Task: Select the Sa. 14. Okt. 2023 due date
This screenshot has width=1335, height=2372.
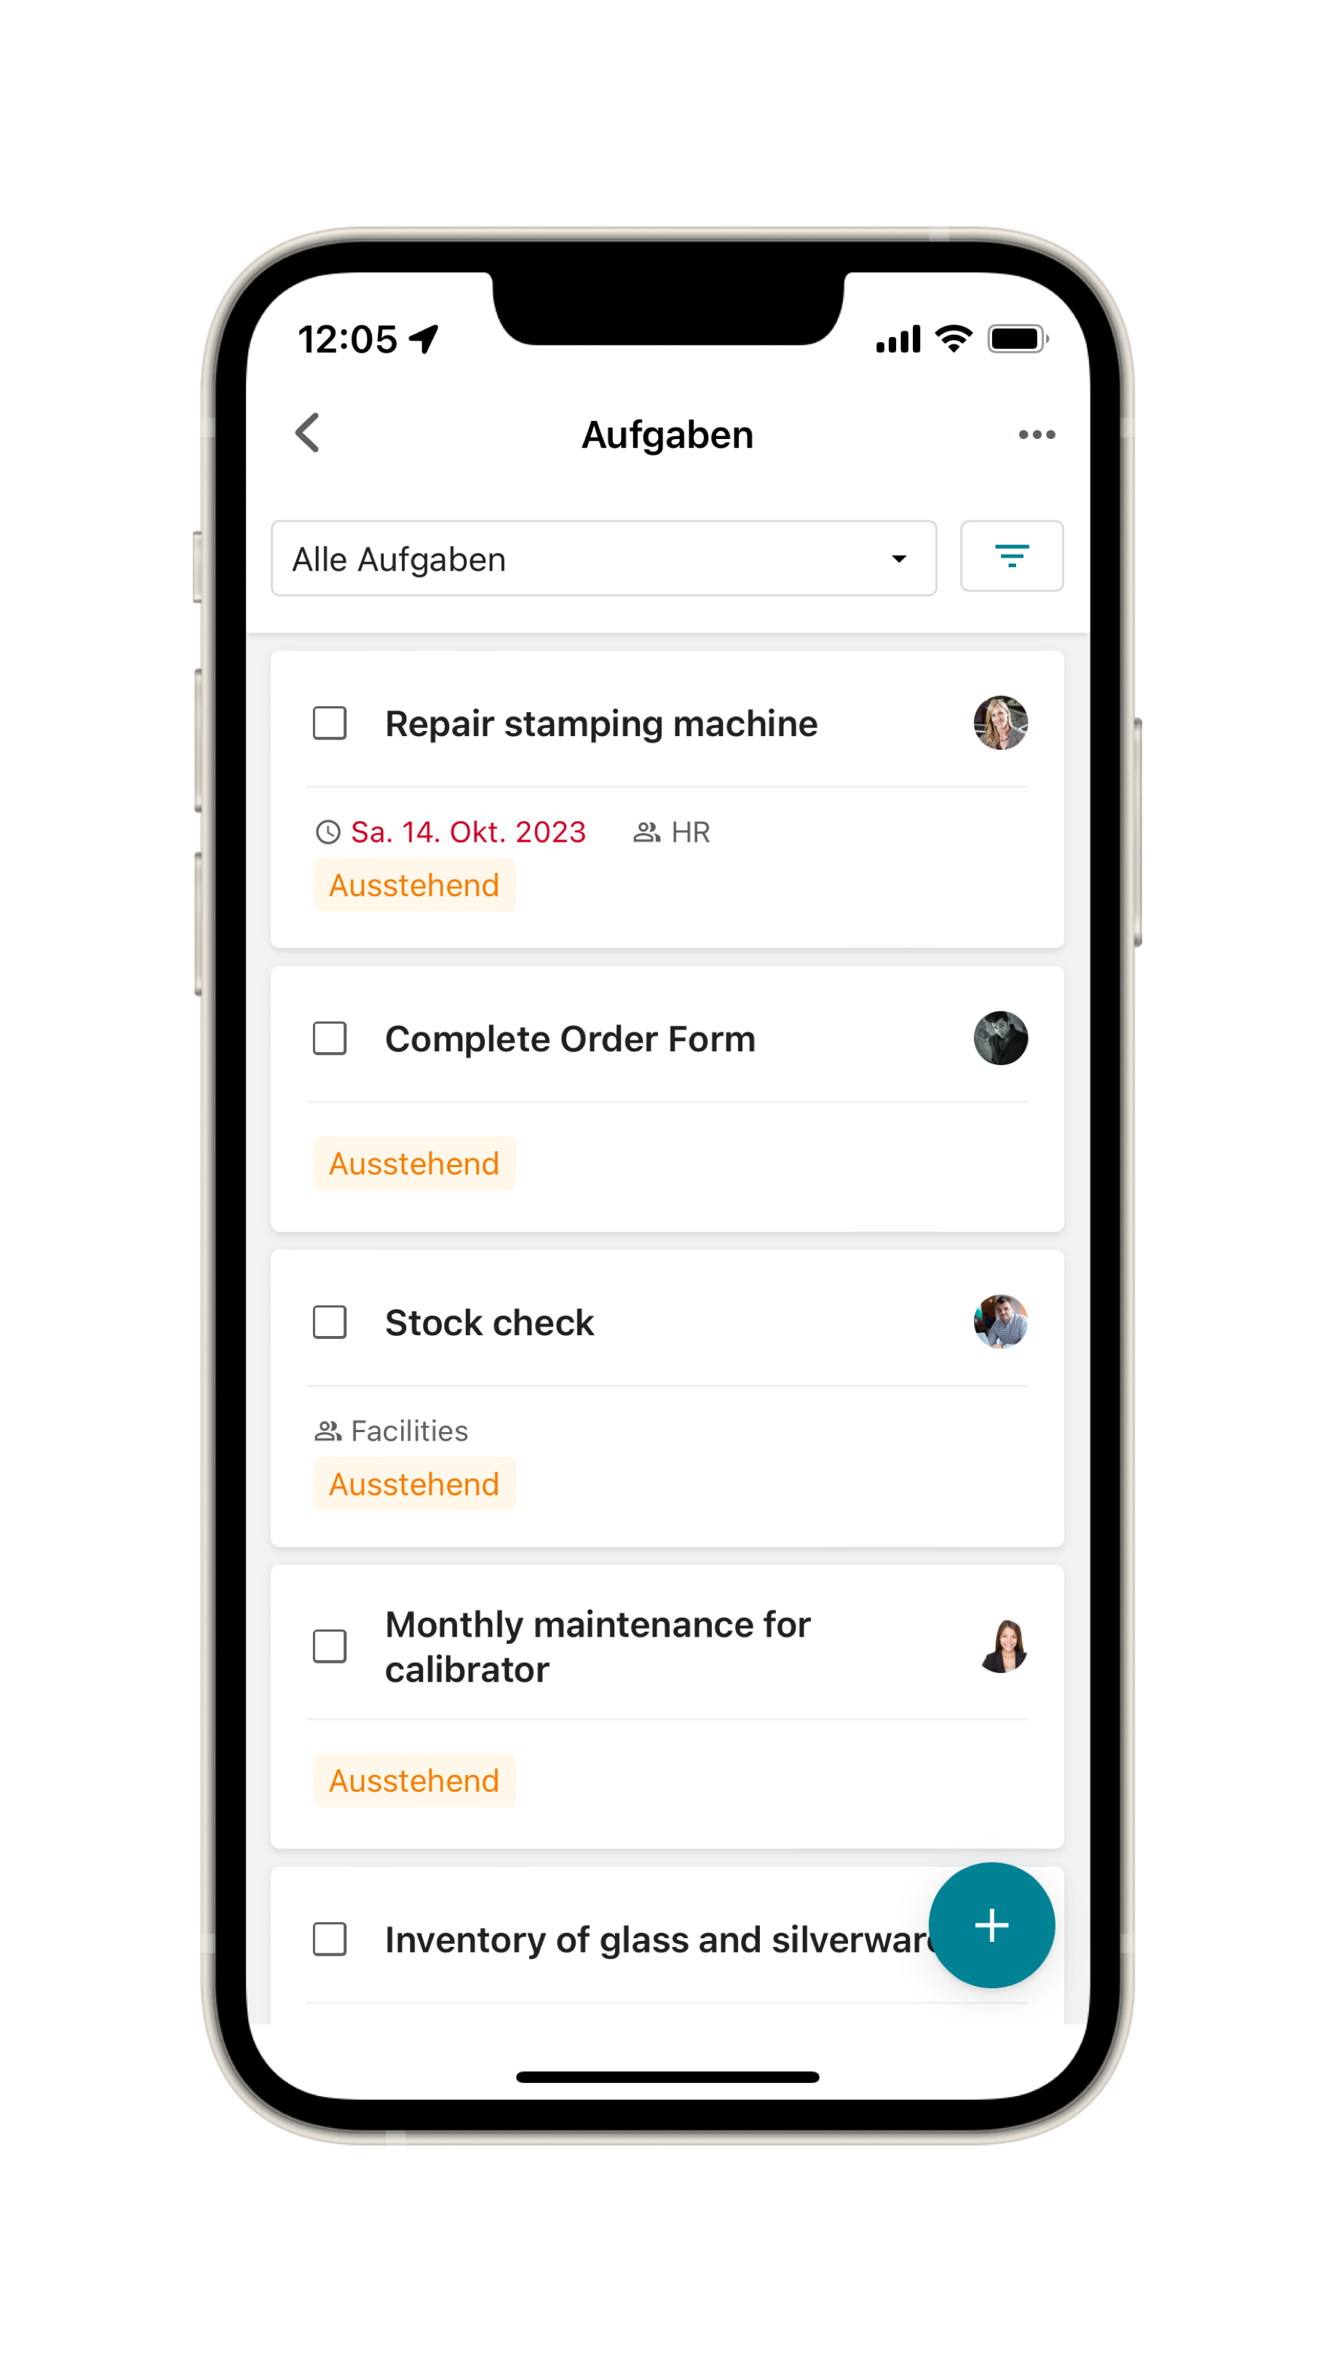Action: tap(468, 831)
